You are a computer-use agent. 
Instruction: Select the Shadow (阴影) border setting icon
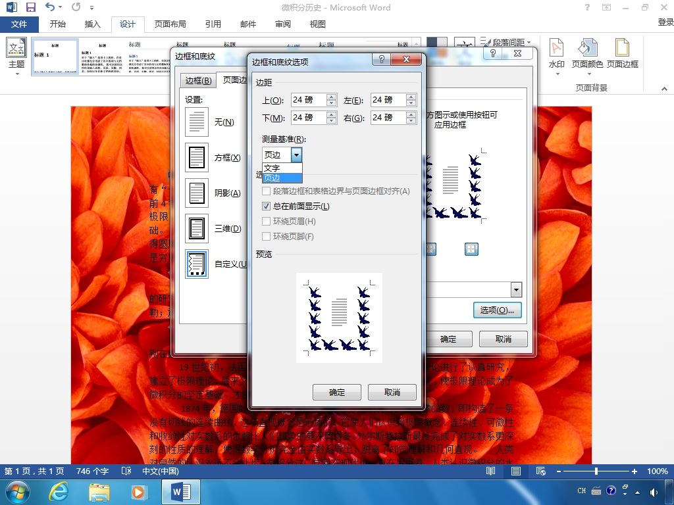tap(197, 193)
